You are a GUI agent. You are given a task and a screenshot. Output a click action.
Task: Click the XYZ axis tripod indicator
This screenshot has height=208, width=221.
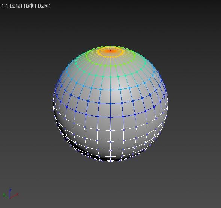click(11, 194)
